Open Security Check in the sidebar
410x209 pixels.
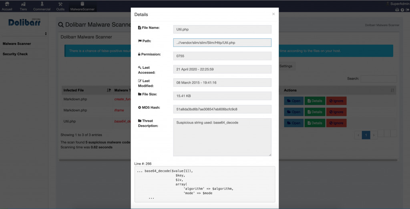(x=15, y=54)
